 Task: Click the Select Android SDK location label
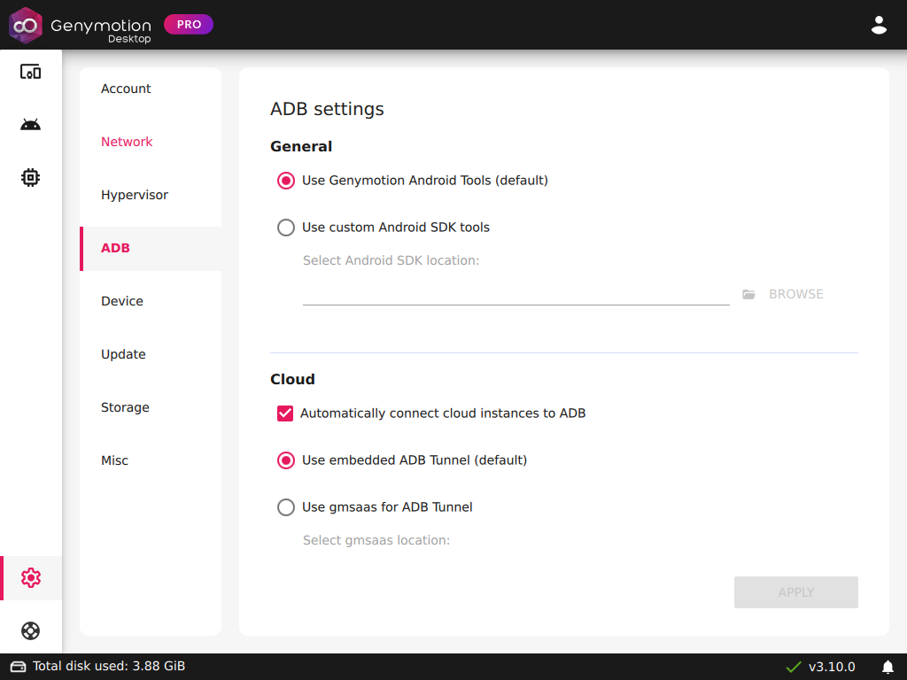(391, 261)
